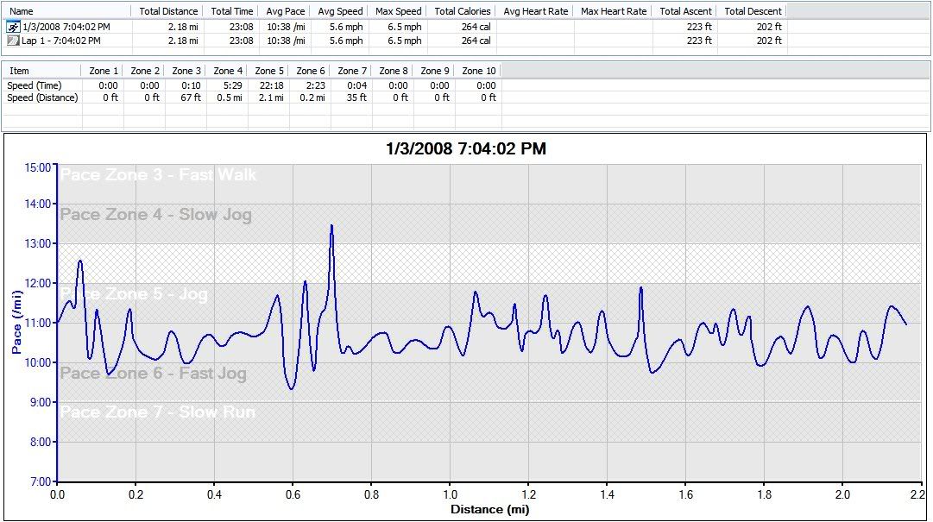Click the Total Calories column header
This screenshot has width=933, height=522.
pyautogui.click(x=462, y=11)
